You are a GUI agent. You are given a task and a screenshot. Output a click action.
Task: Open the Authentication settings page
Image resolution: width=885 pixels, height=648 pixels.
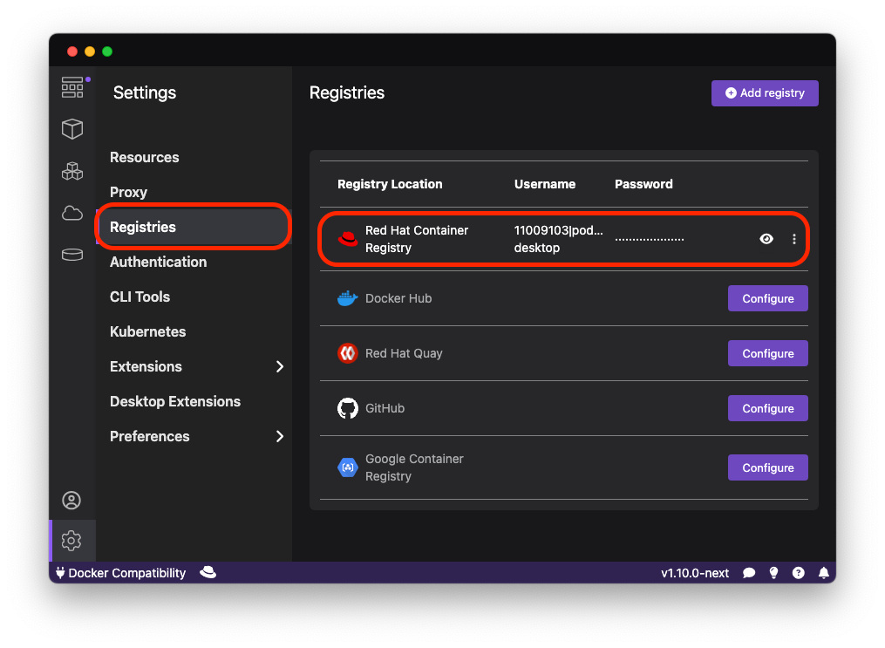click(159, 262)
